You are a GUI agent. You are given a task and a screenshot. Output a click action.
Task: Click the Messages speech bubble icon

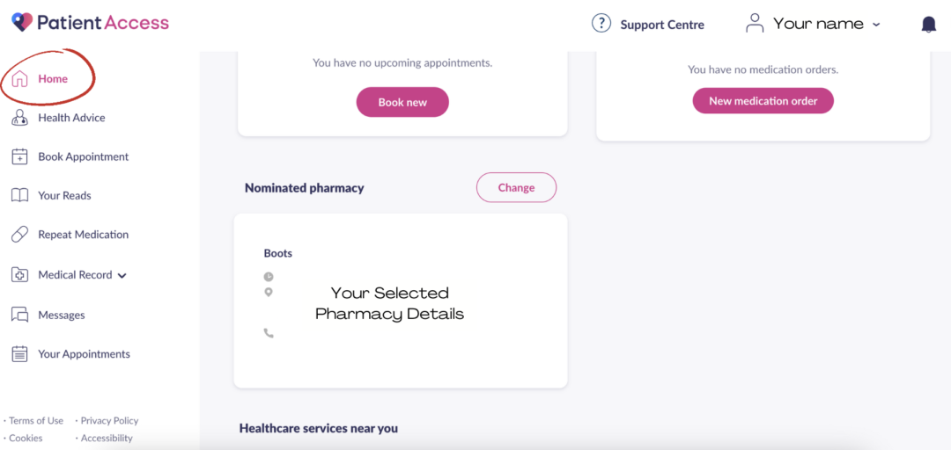tap(20, 315)
